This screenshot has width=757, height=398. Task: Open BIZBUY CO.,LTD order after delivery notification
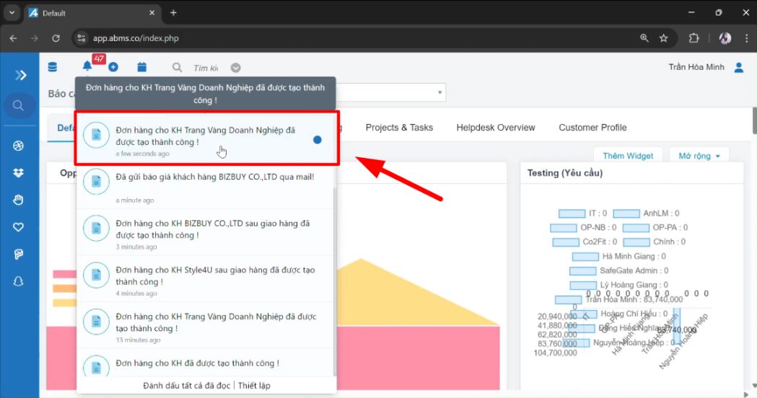point(205,234)
